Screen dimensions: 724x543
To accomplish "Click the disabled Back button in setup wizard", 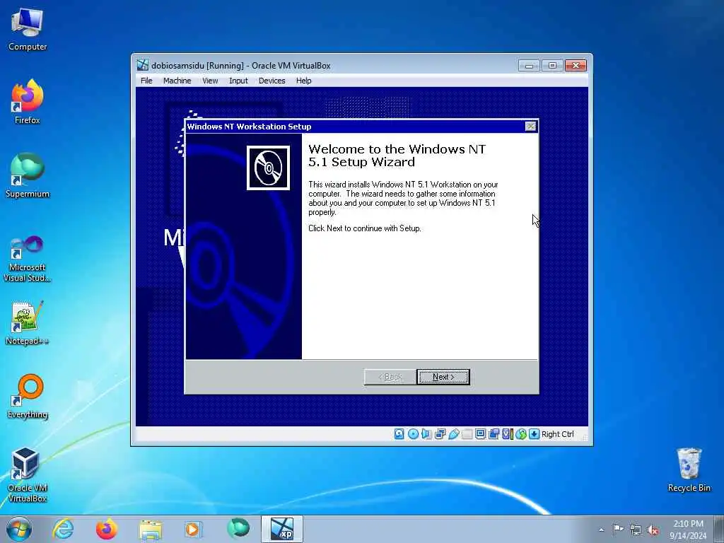I will pyautogui.click(x=390, y=377).
